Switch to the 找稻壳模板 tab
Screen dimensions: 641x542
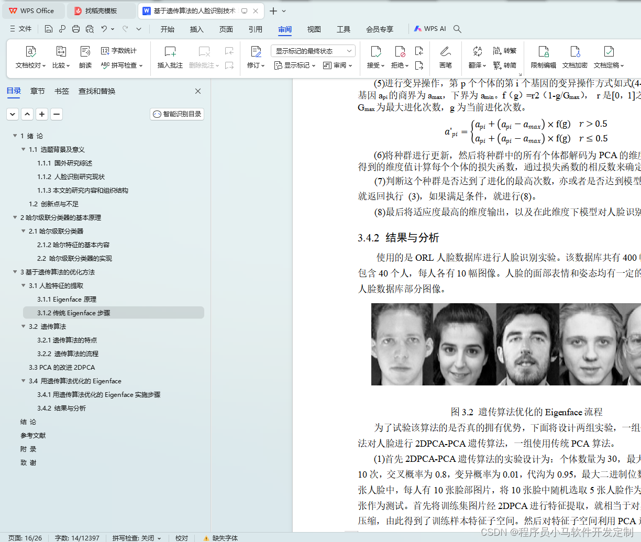(x=102, y=10)
